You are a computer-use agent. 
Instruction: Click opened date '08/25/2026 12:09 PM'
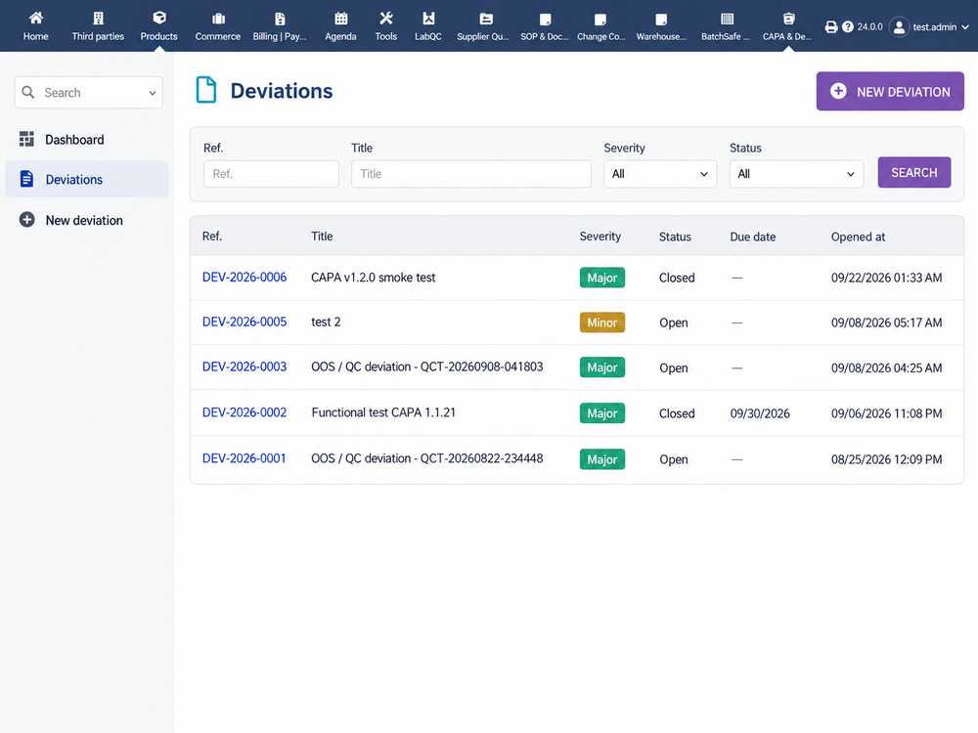(886, 459)
